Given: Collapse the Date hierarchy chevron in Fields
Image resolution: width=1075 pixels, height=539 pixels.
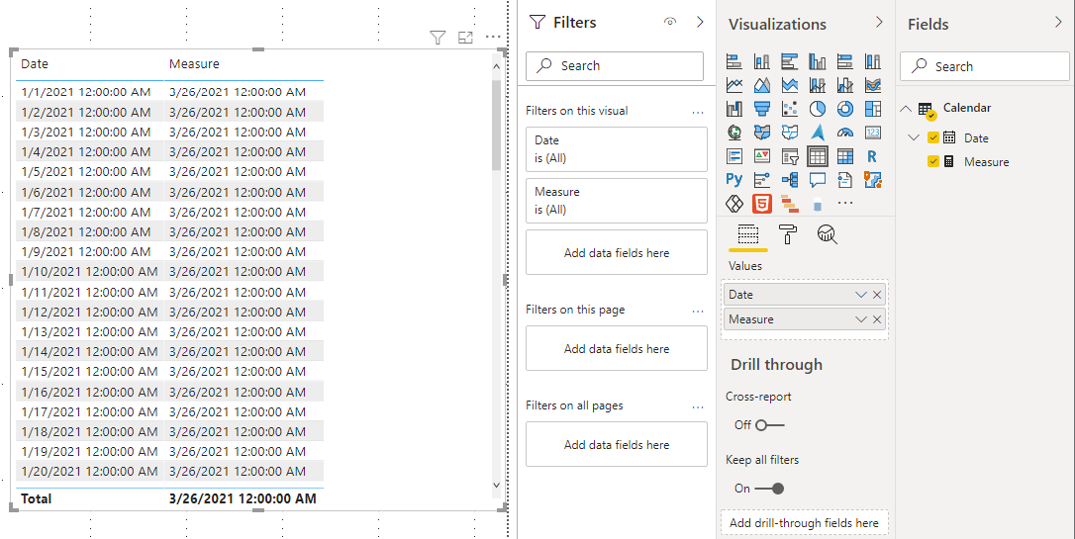Looking at the screenshot, I should coord(914,137).
